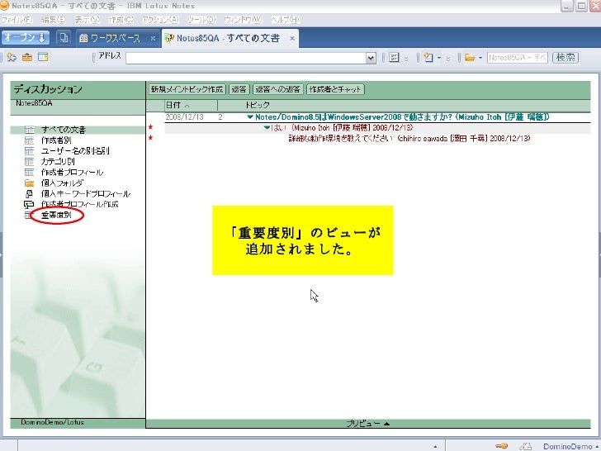Click 新規メイントピック作成 button

click(x=187, y=89)
